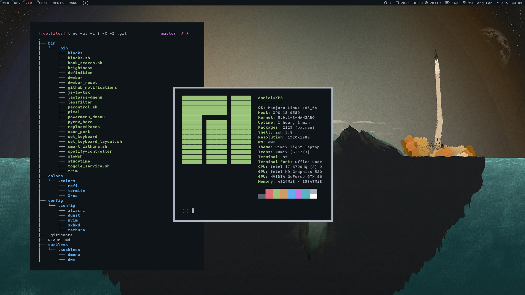Click the battery icon showing 84%
This screenshot has height=295, width=525.
[447, 3]
